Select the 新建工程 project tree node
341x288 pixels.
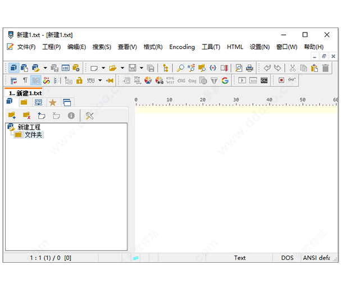[29, 127]
